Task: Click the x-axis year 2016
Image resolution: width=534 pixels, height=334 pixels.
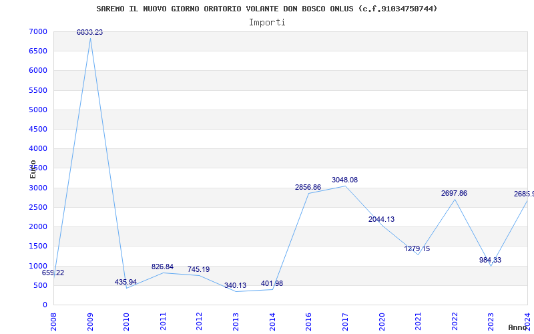Action: 308,322
